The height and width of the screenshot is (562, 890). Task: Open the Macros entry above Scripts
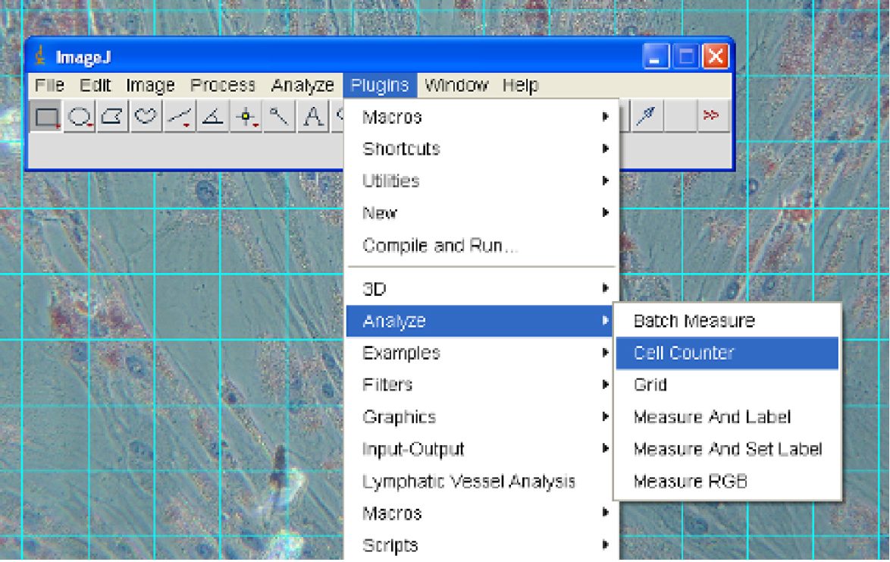[x=482, y=513]
